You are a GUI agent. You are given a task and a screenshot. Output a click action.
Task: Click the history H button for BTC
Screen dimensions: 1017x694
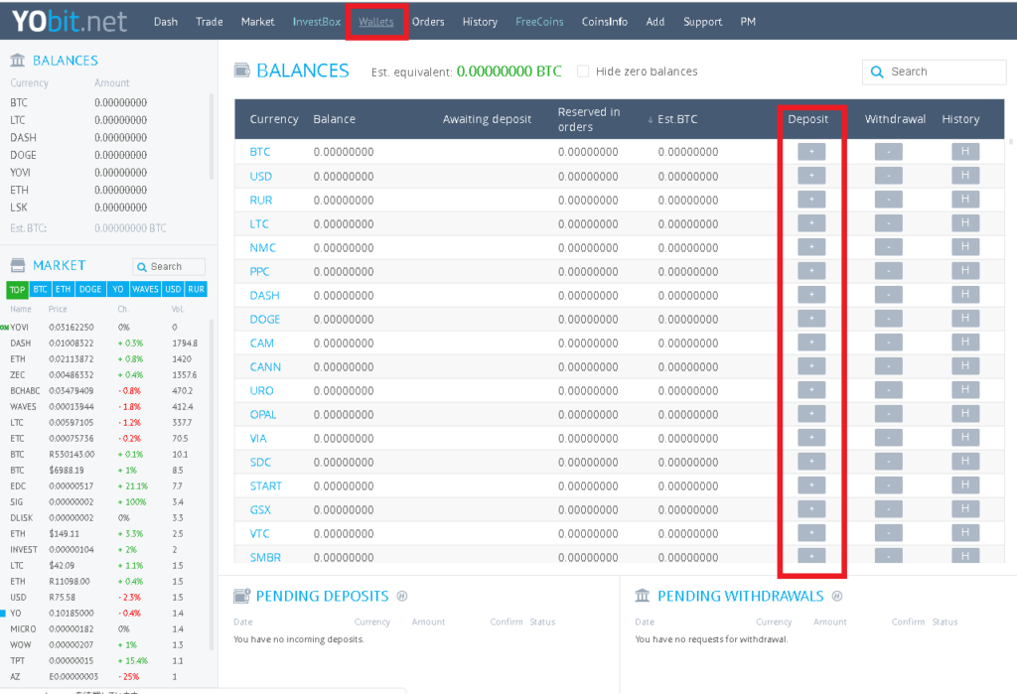(x=965, y=152)
